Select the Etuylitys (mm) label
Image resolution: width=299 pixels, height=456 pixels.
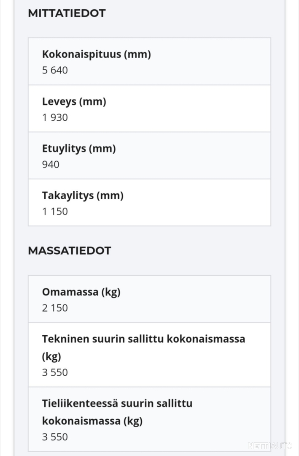[79, 149]
